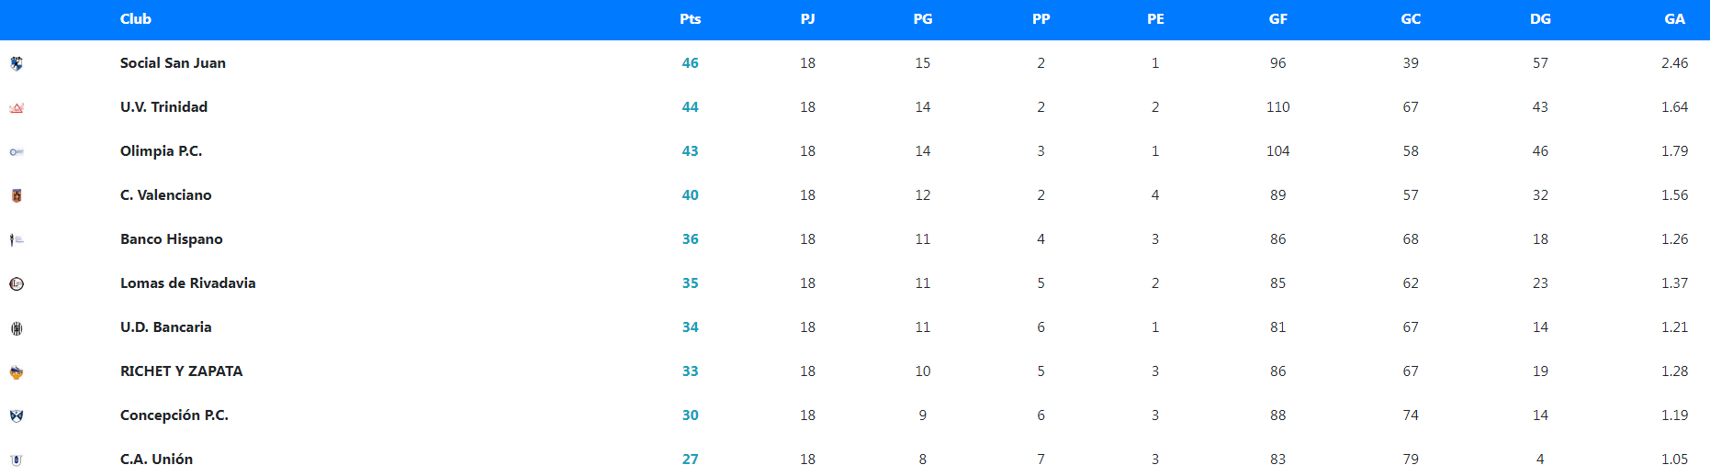1710x476 pixels.
Task: Click the Olimpia P.C. club crest icon
Action: [x=17, y=151]
